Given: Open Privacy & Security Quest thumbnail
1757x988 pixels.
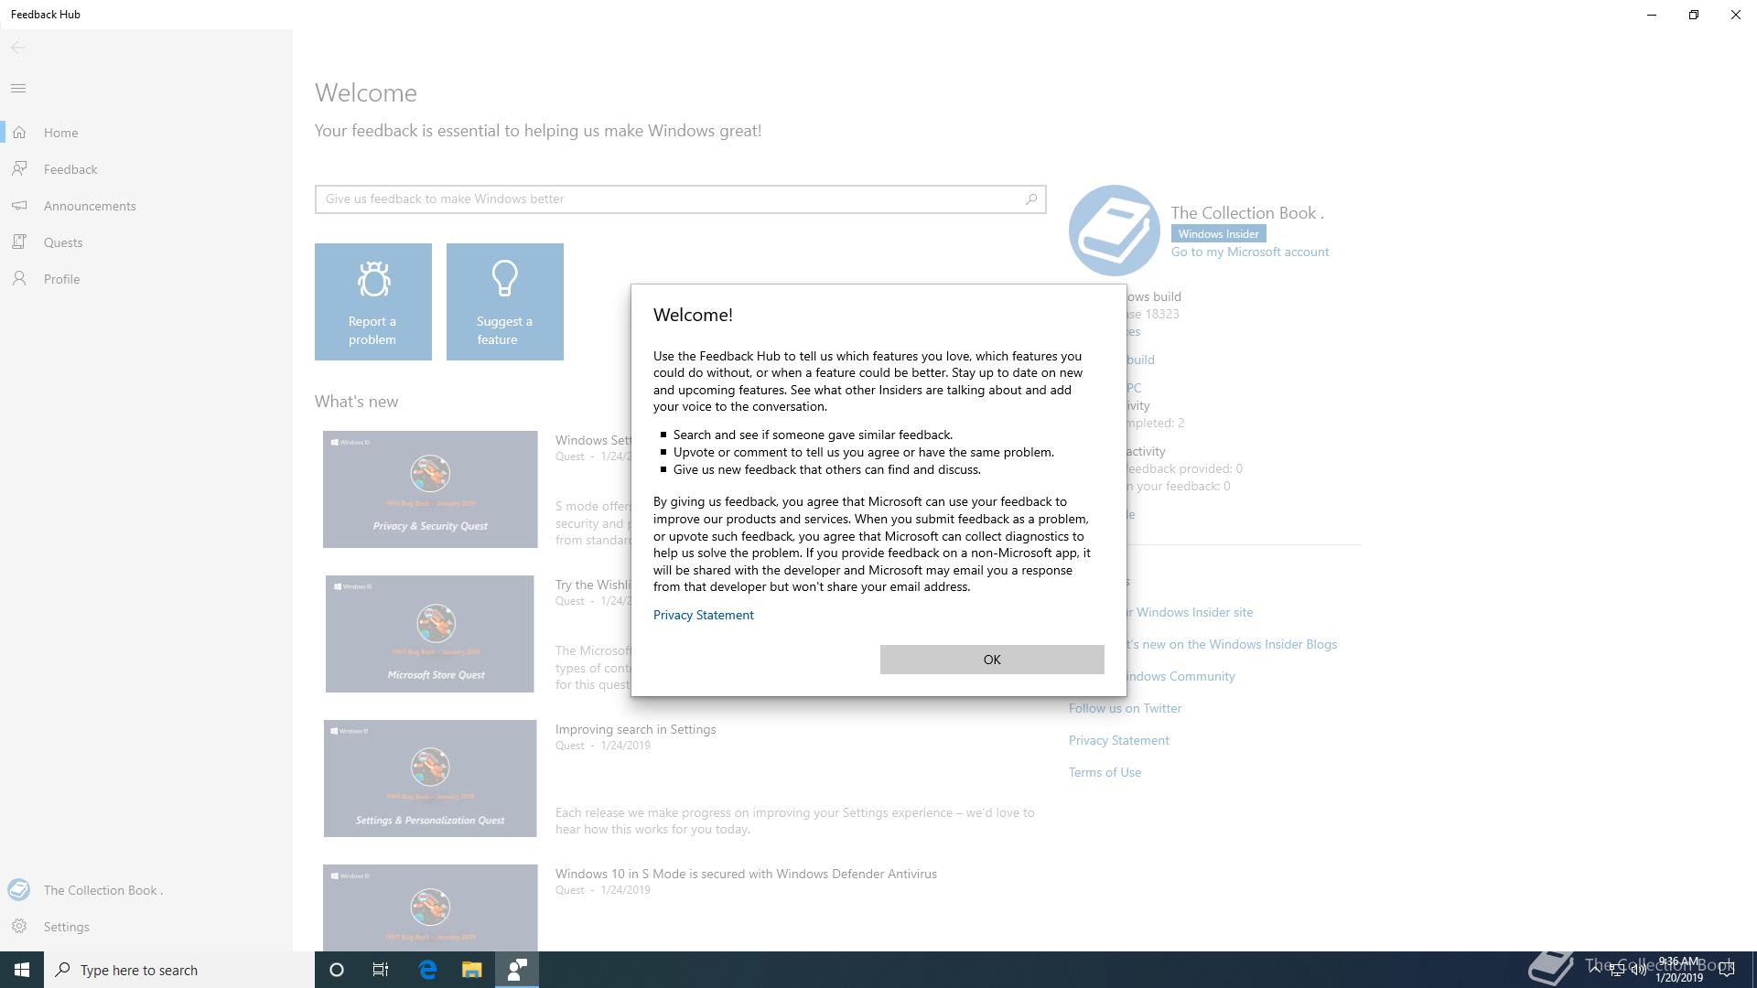Looking at the screenshot, I should coord(430,489).
